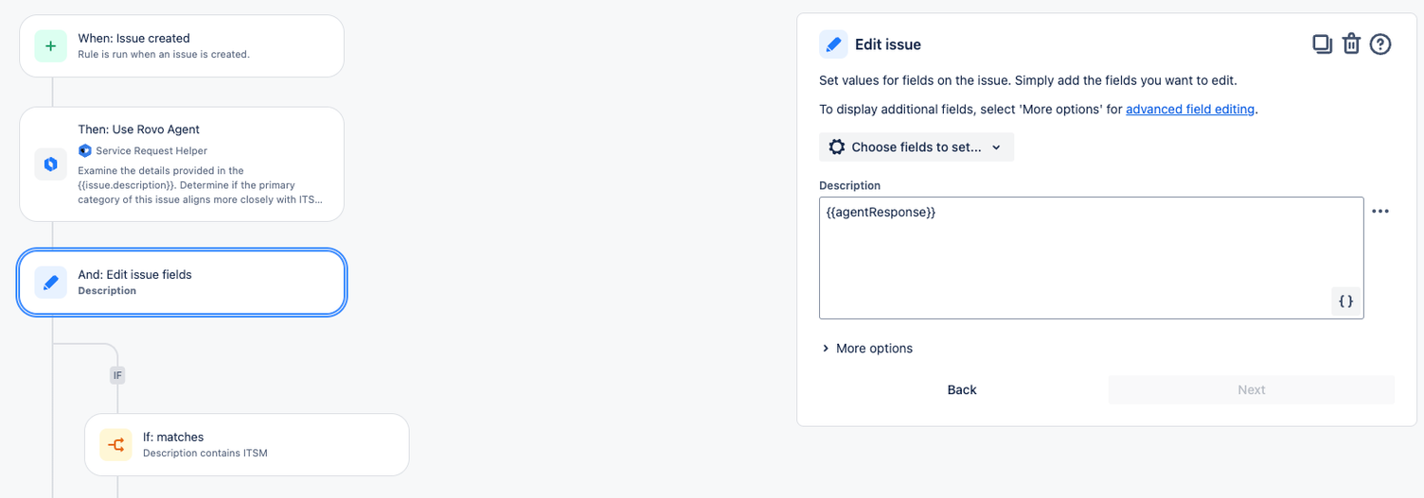Viewport: 1424px width, 498px height.
Task: Open the advanced field editing link
Action: (1190, 109)
